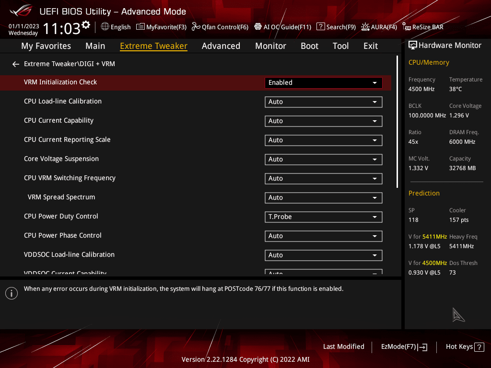Open CPU VRM Switching Frequency dropdown
Image resolution: width=491 pixels, height=368 pixels.
pyautogui.click(x=324, y=179)
